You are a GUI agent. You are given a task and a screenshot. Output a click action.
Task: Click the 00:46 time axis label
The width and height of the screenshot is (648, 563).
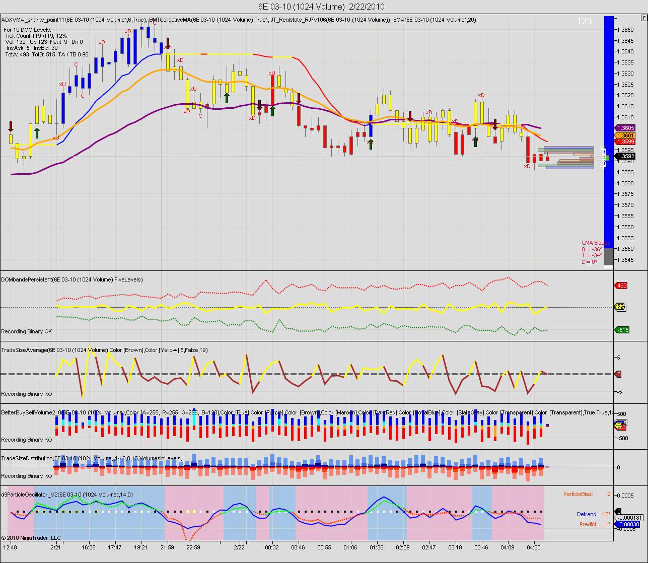click(298, 547)
